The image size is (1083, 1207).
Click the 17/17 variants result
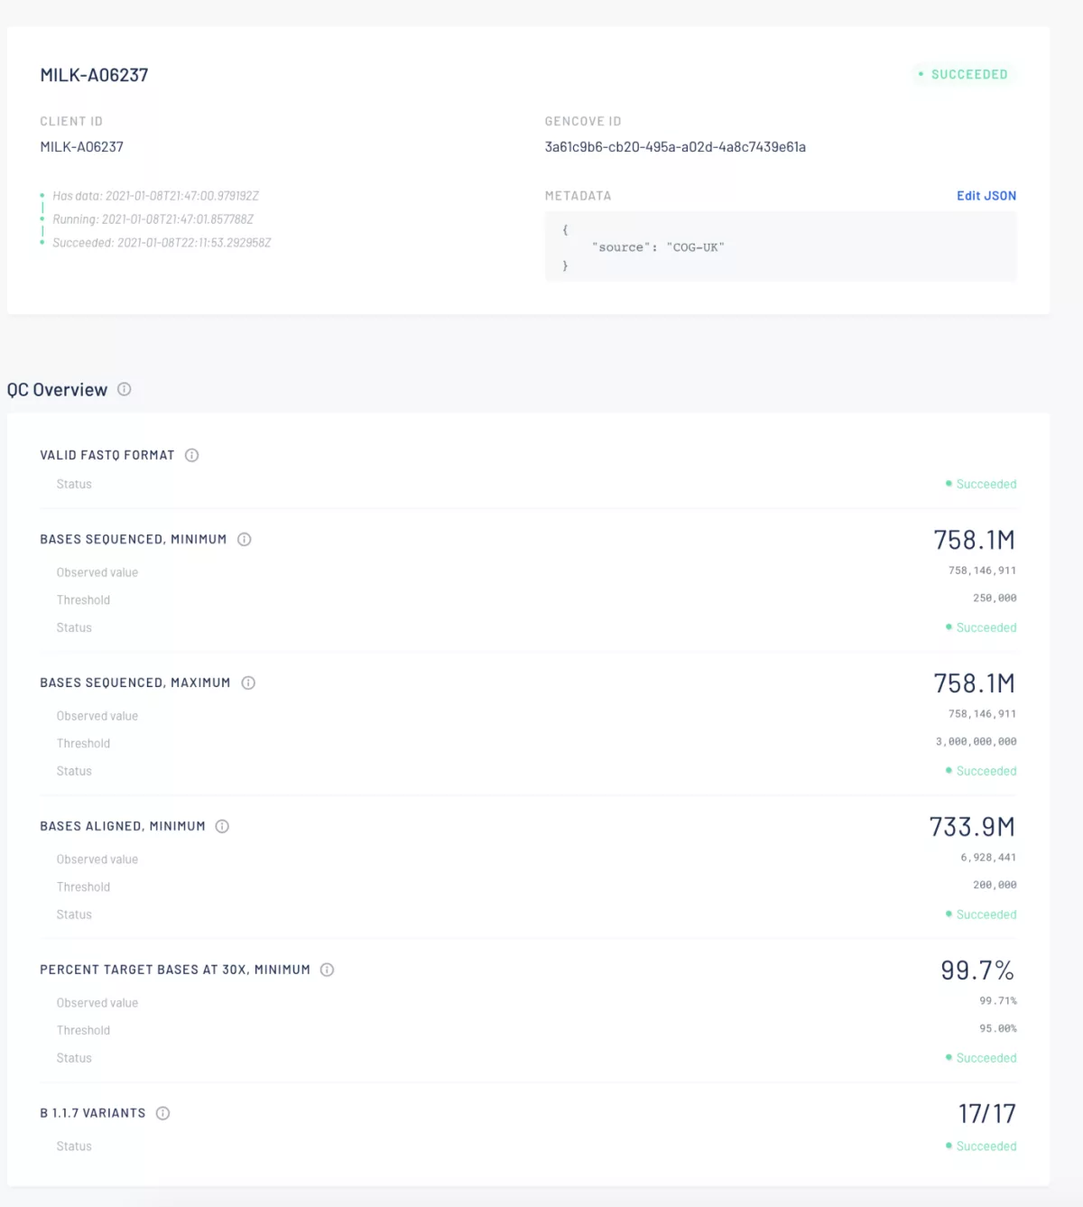click(986, 1113)
